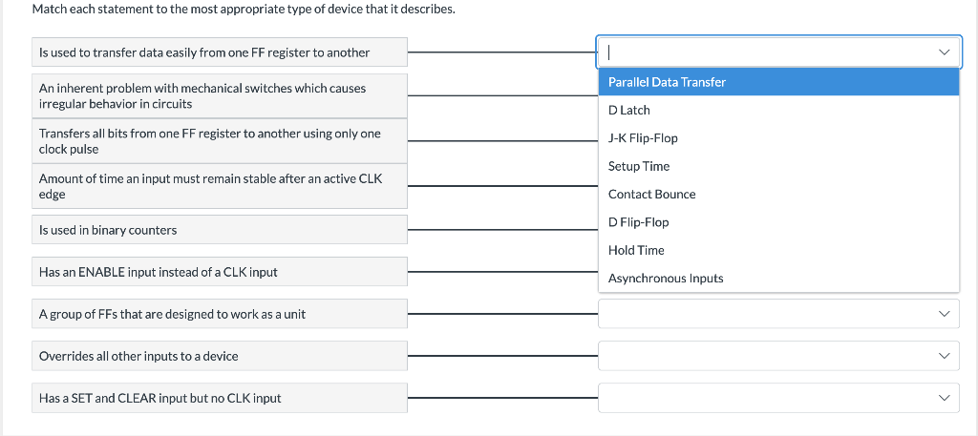Click the "Overrides all other inputs" statement box
This screenshot has height=436, width=978.
(220, 356)
